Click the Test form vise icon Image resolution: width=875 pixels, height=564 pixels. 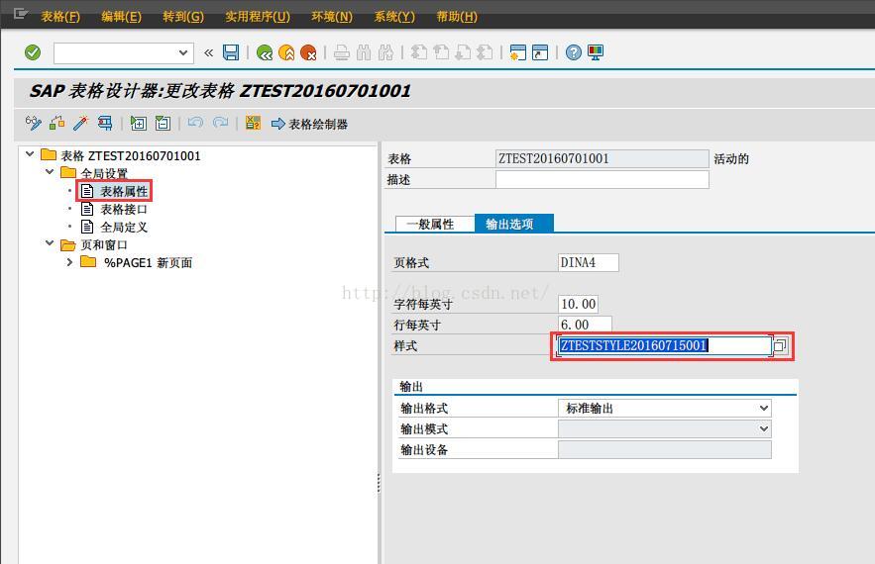105,123
